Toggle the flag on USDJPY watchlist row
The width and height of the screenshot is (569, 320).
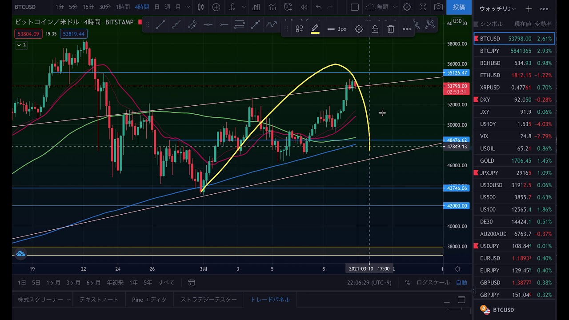(x=477, y=246)
